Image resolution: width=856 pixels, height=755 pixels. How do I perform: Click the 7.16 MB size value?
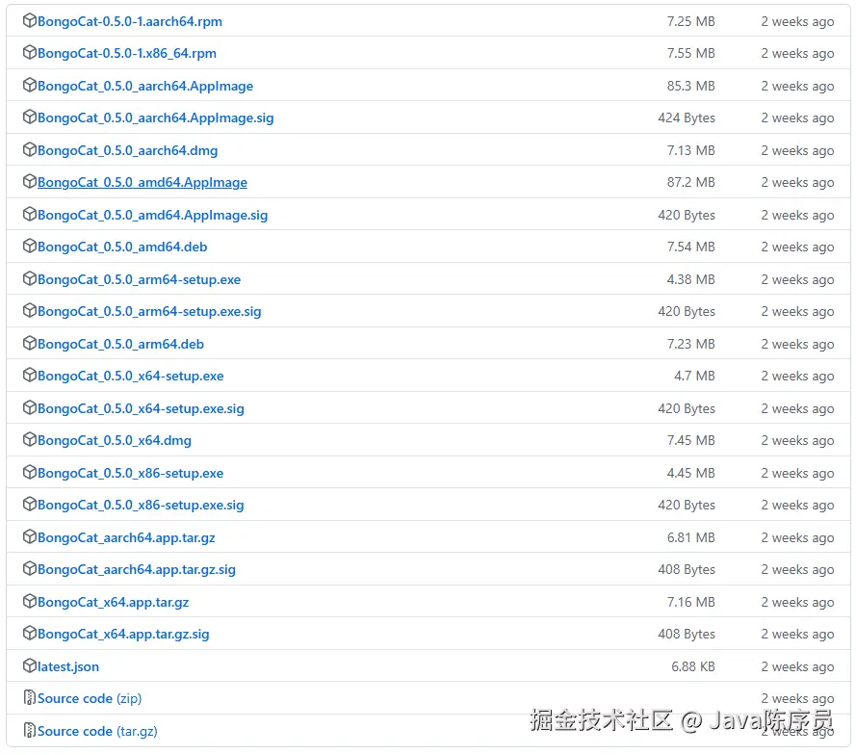pyautogui.click(x=690, y=602)
